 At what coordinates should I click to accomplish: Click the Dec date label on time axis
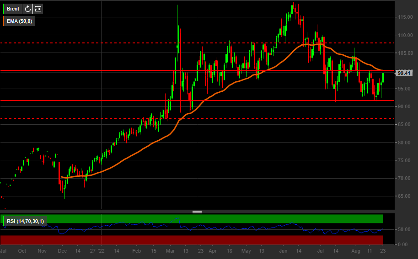coord(62,251)
